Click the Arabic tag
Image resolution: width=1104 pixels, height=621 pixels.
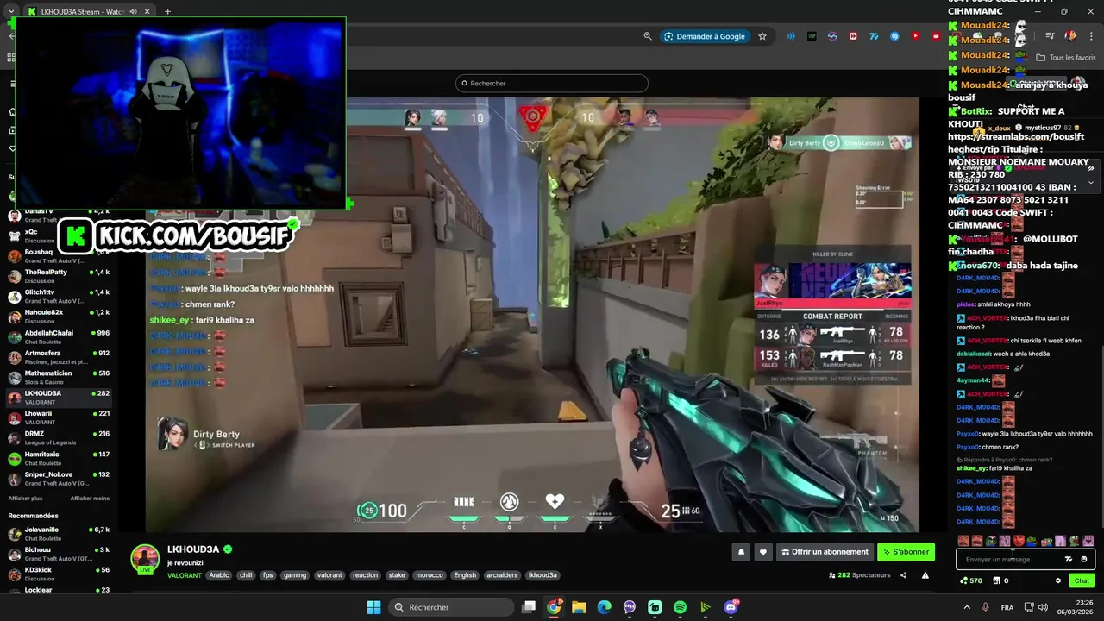(219, 575)
